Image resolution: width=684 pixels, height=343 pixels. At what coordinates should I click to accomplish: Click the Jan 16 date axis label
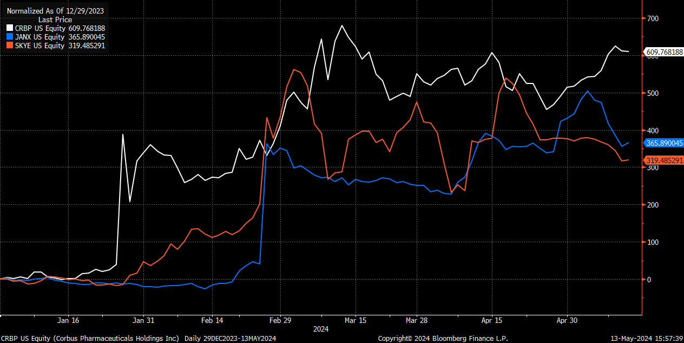tap(68, 320)
